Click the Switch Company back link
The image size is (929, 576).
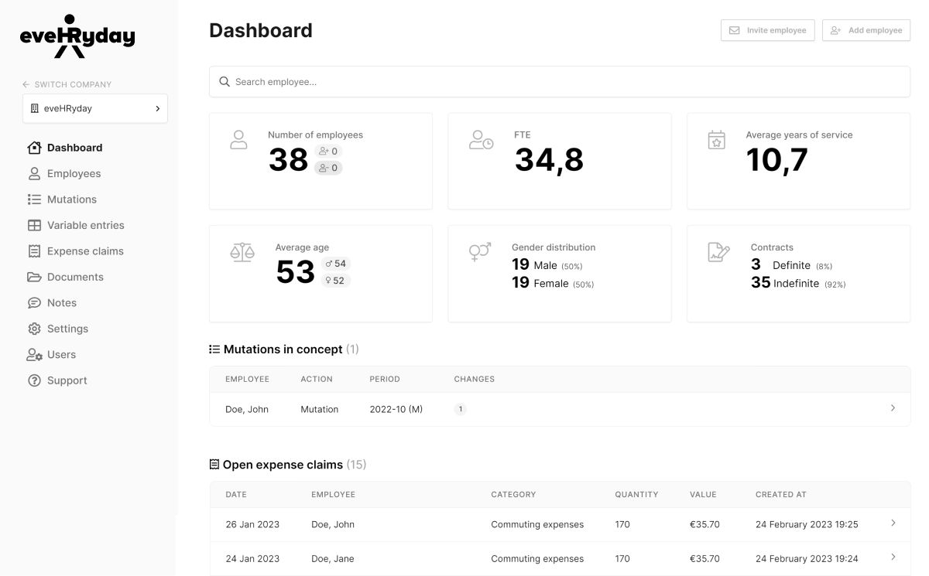click(67, 84)
